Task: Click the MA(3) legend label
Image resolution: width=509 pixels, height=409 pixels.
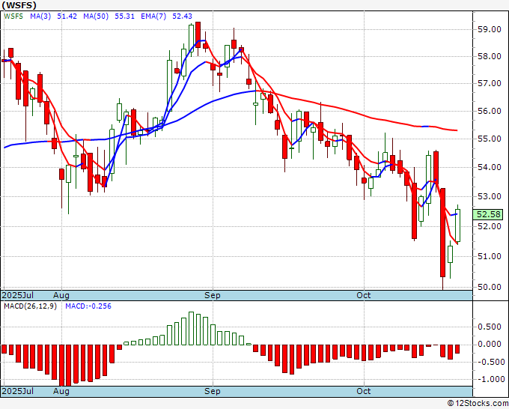Action: (40, 16)
